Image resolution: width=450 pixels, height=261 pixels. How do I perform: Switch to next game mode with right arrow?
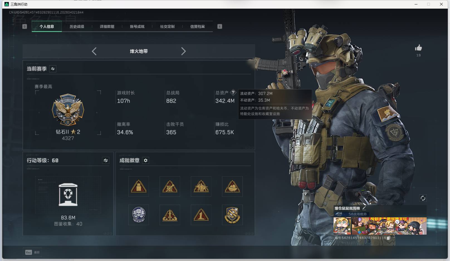[183, 51]
